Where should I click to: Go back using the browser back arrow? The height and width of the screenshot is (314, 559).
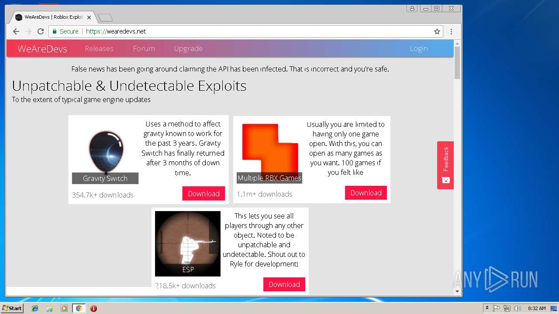tap(16, 31)
